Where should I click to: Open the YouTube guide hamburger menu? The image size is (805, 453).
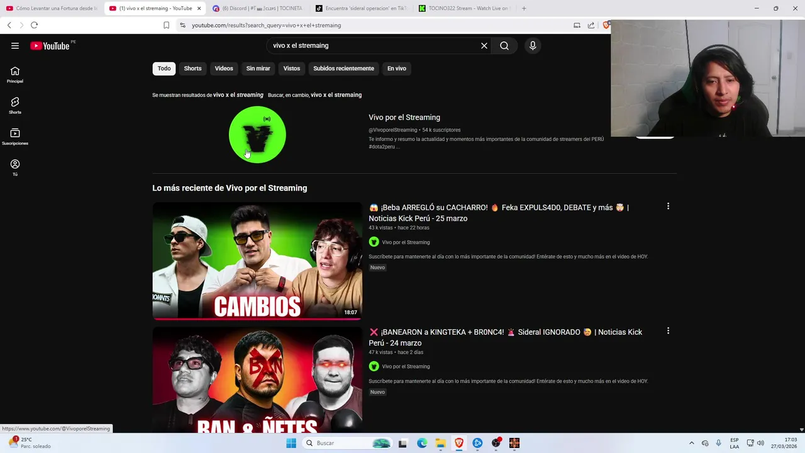coord(15,45)
